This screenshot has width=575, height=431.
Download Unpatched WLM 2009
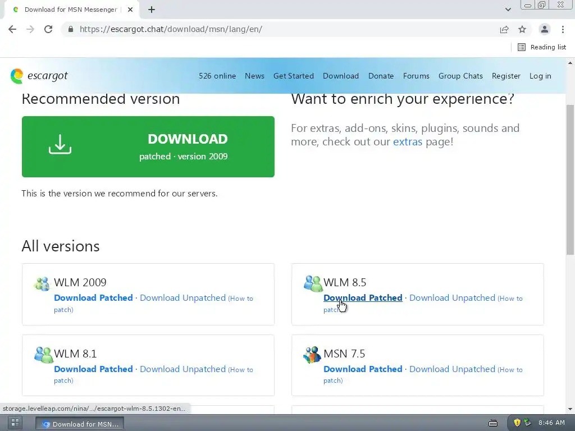click(182, 297)
